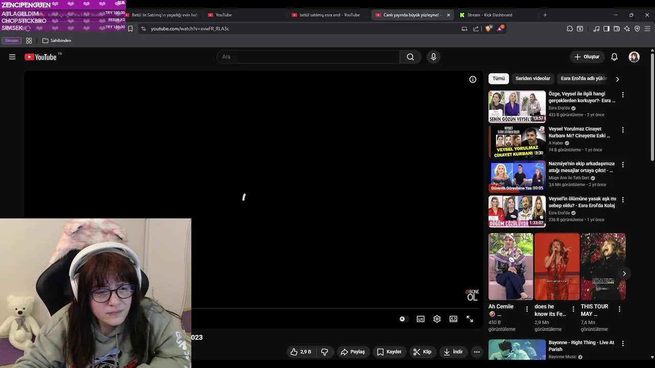Open Brave Shields lion icon
The width and height of the screenshot is (655, 368).
tap(489, 29)
